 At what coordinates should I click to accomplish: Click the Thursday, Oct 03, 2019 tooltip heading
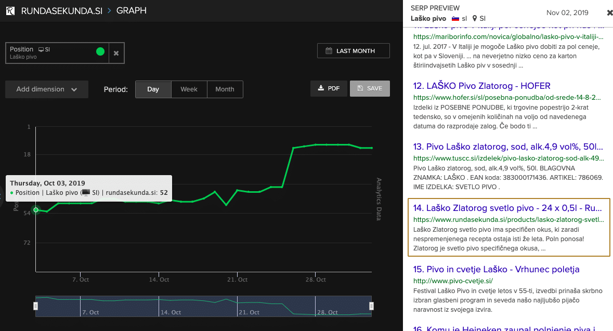[47, 183]
